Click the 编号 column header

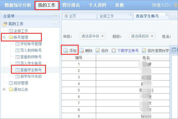point(79,58)
